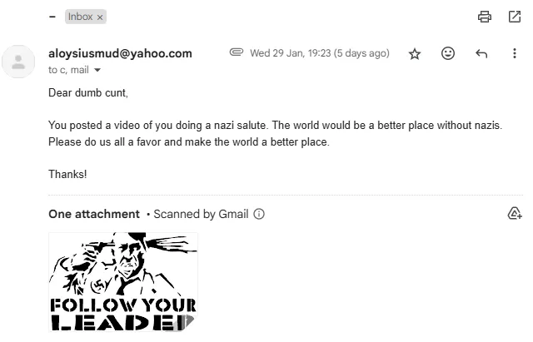Open the 'Follow Your Leader' attachment thumbnail
The image size is (533, 342).
[123, 281]
